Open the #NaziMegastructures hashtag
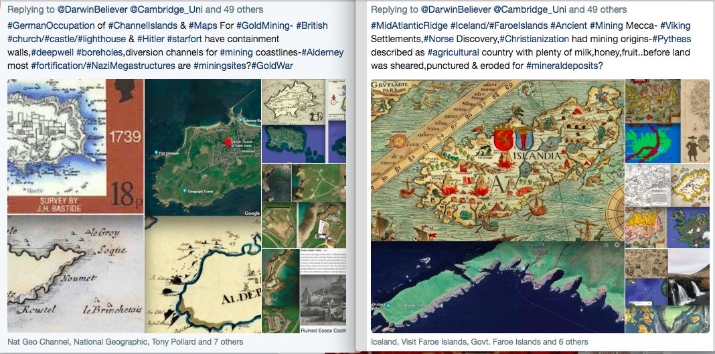The image size is (715, 354). pyautogui.click(x=131, y=66)
